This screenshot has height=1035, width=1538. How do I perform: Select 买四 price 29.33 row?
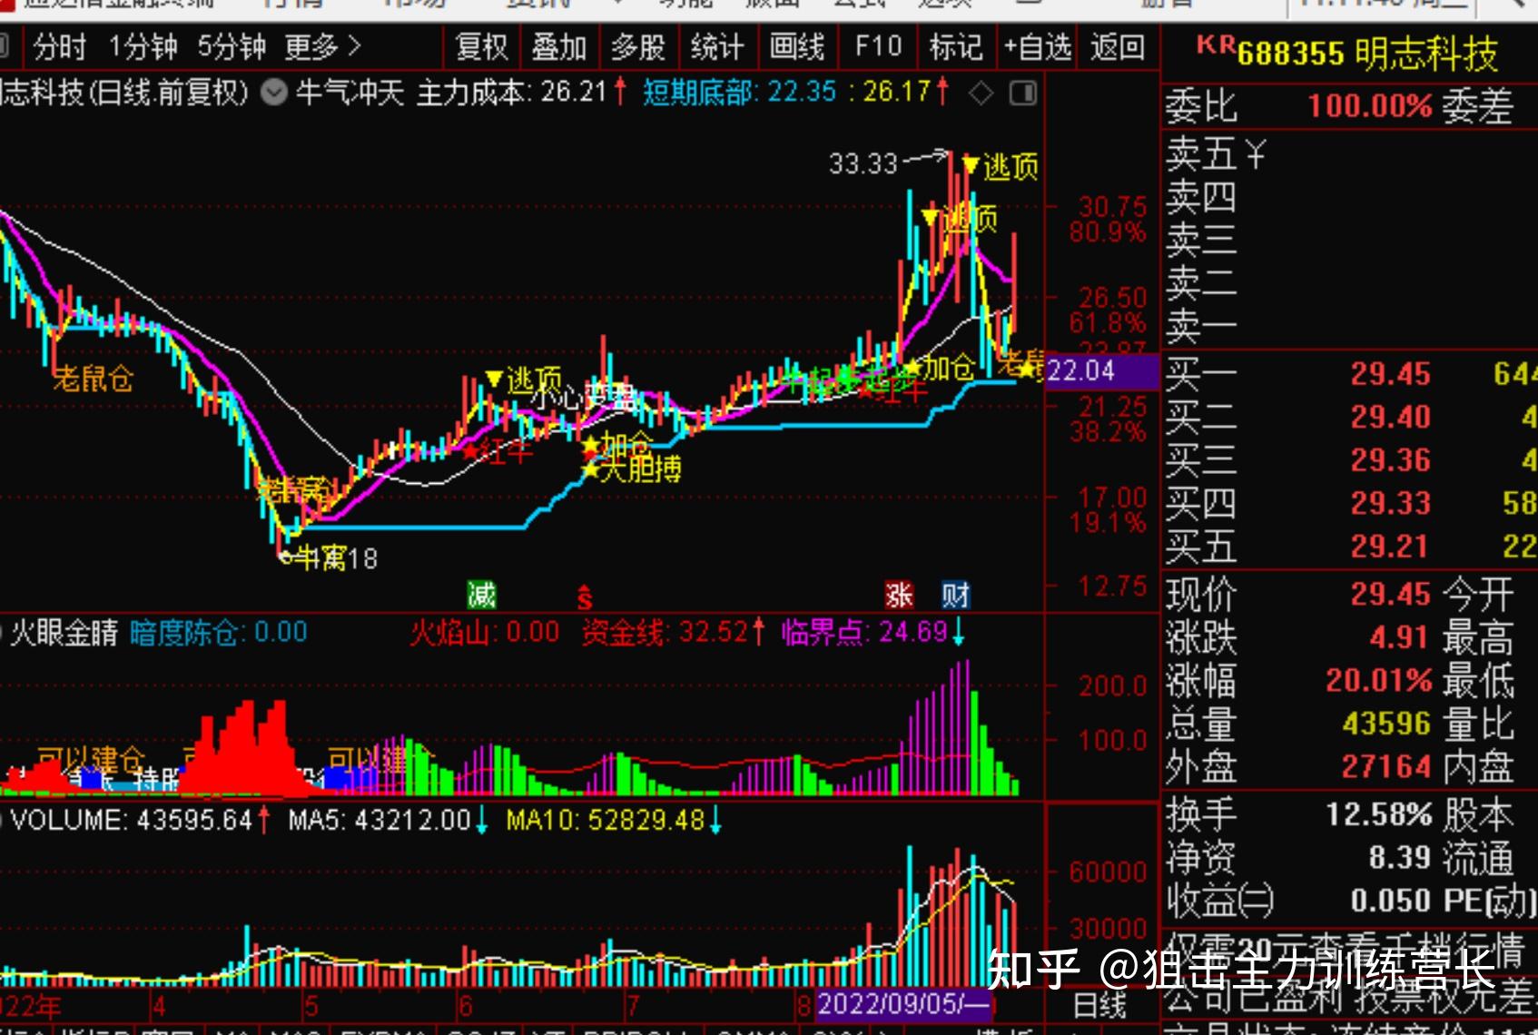click(x=1350, y=503)
